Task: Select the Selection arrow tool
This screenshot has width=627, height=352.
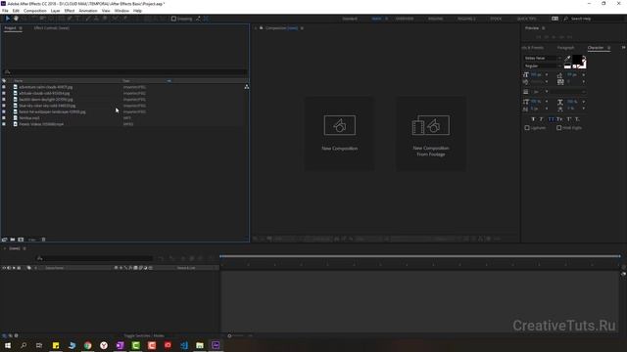Action: click(7, 19)
